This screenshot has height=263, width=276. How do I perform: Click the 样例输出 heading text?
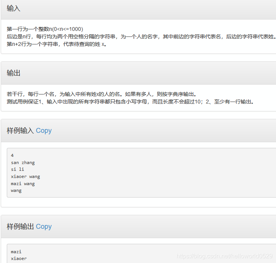click(20, 227)
